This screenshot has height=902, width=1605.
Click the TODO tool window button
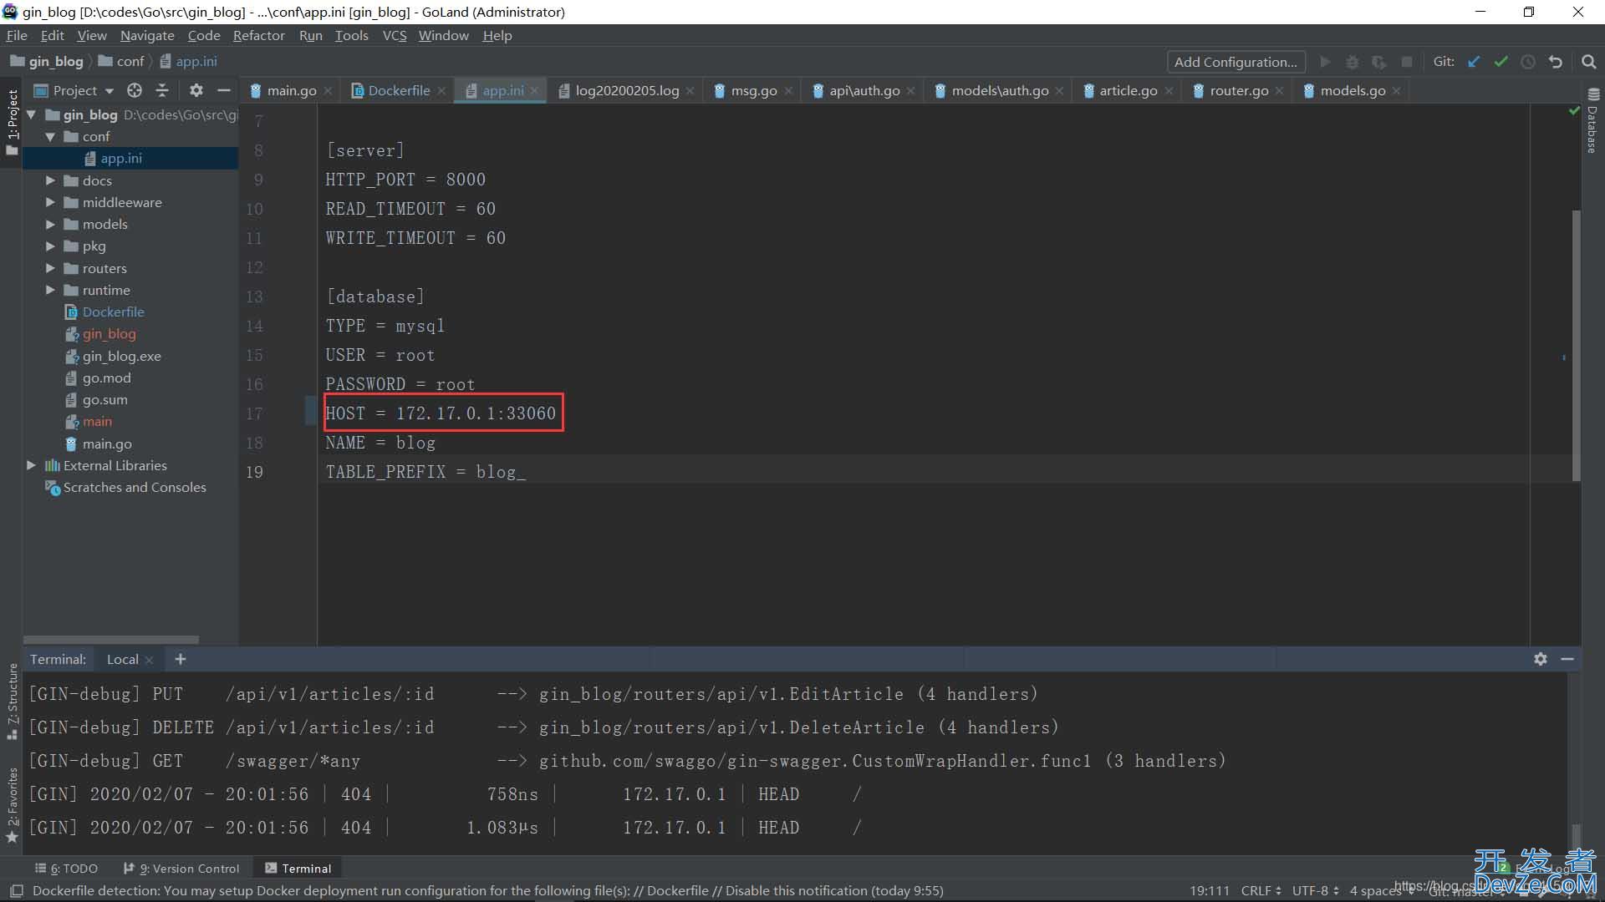(70, 868)
